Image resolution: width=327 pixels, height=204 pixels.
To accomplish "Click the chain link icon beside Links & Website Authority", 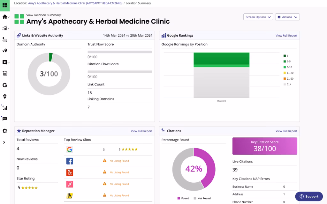I will click(19, 35).
